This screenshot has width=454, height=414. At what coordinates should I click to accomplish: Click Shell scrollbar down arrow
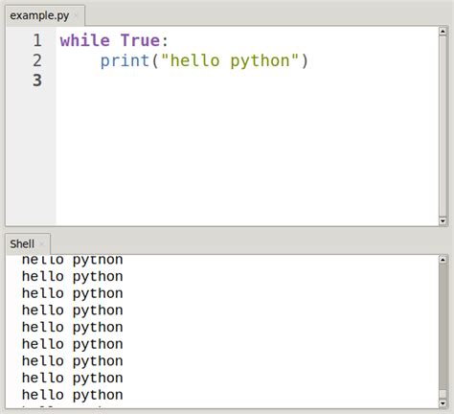[x=443, y=403]
